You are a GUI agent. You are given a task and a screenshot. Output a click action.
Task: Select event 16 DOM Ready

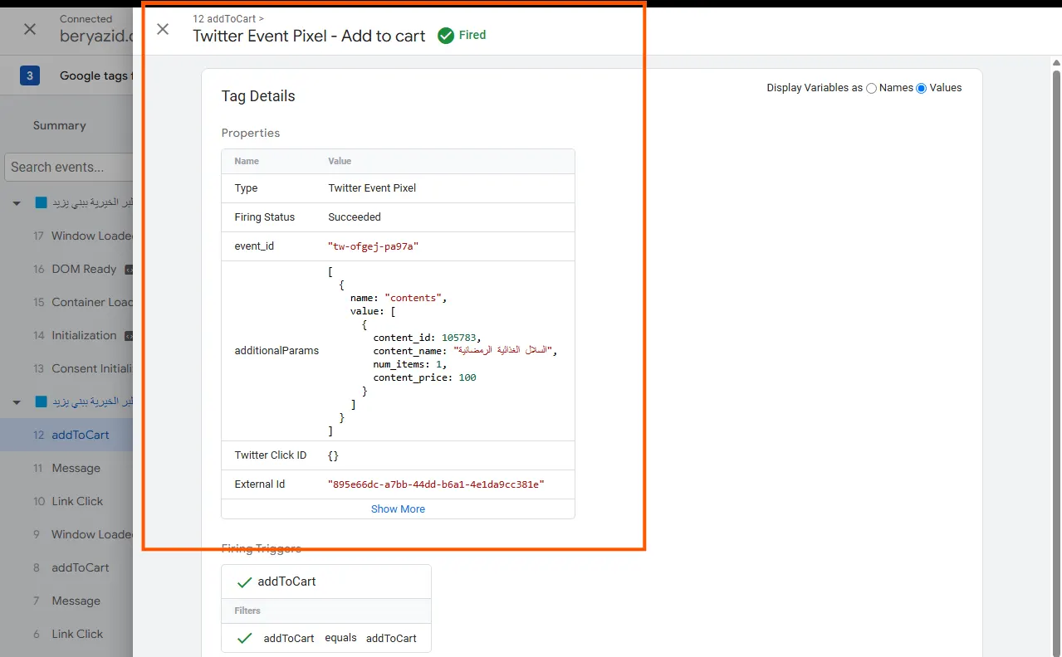66,269
